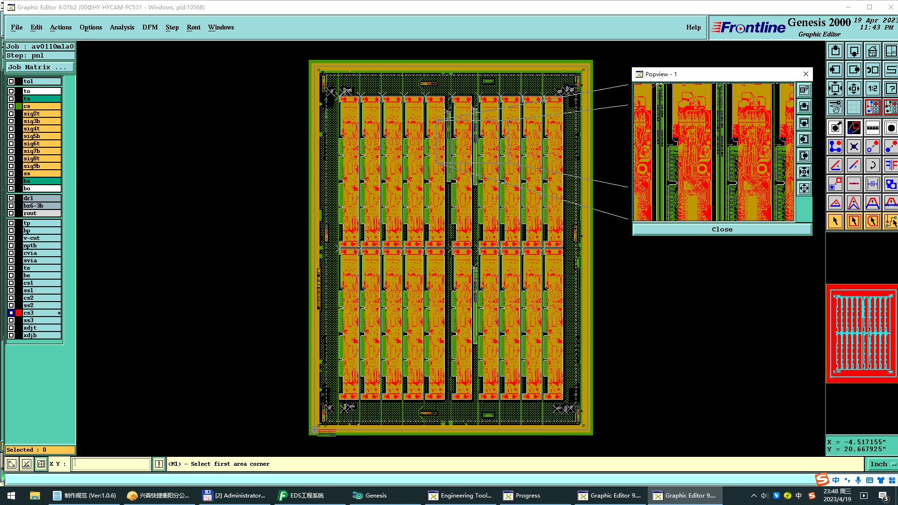898x505 pixels.
Task: Open the Analysis menu
Action: pos(122,27)
